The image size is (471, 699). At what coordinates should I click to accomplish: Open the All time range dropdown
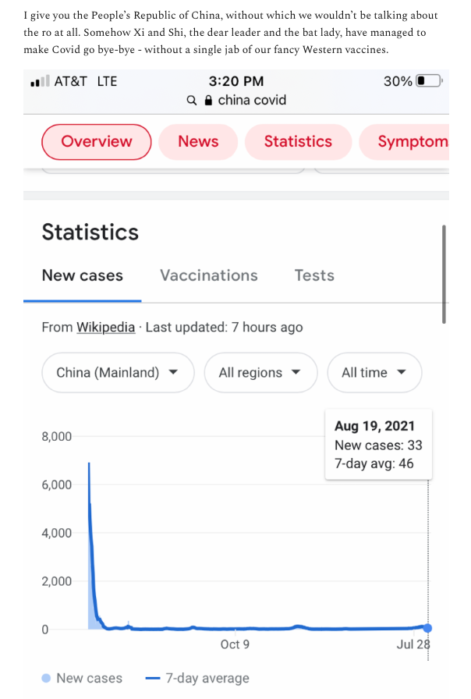[x=374, y=372]
